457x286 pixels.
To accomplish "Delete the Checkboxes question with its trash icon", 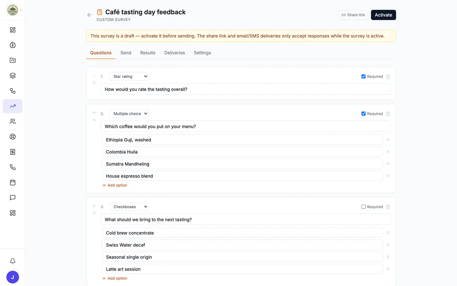I will [x=388, y=207].
